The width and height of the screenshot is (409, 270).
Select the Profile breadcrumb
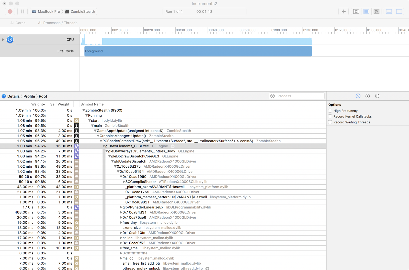[x=29, y=96]
